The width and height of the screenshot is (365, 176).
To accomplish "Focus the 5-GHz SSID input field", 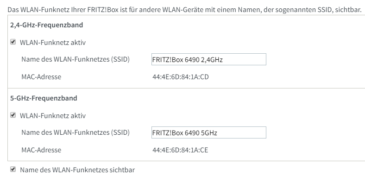I will click(x=209, y=132).
